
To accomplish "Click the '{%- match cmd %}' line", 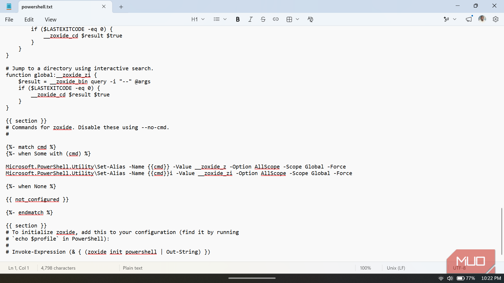I will [31, 147].
